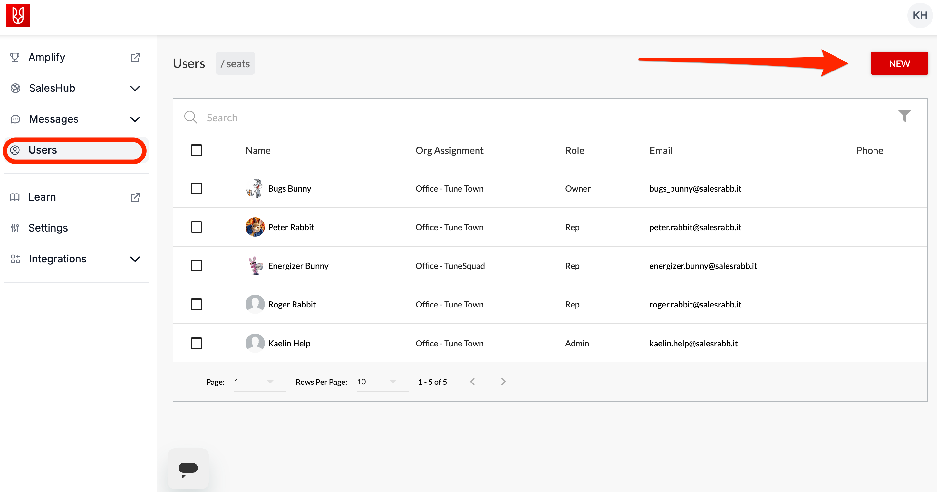Open Learn external link icon
Image resolution: width=937 pixels, height=492 pixels.
[x=135, y=197]
